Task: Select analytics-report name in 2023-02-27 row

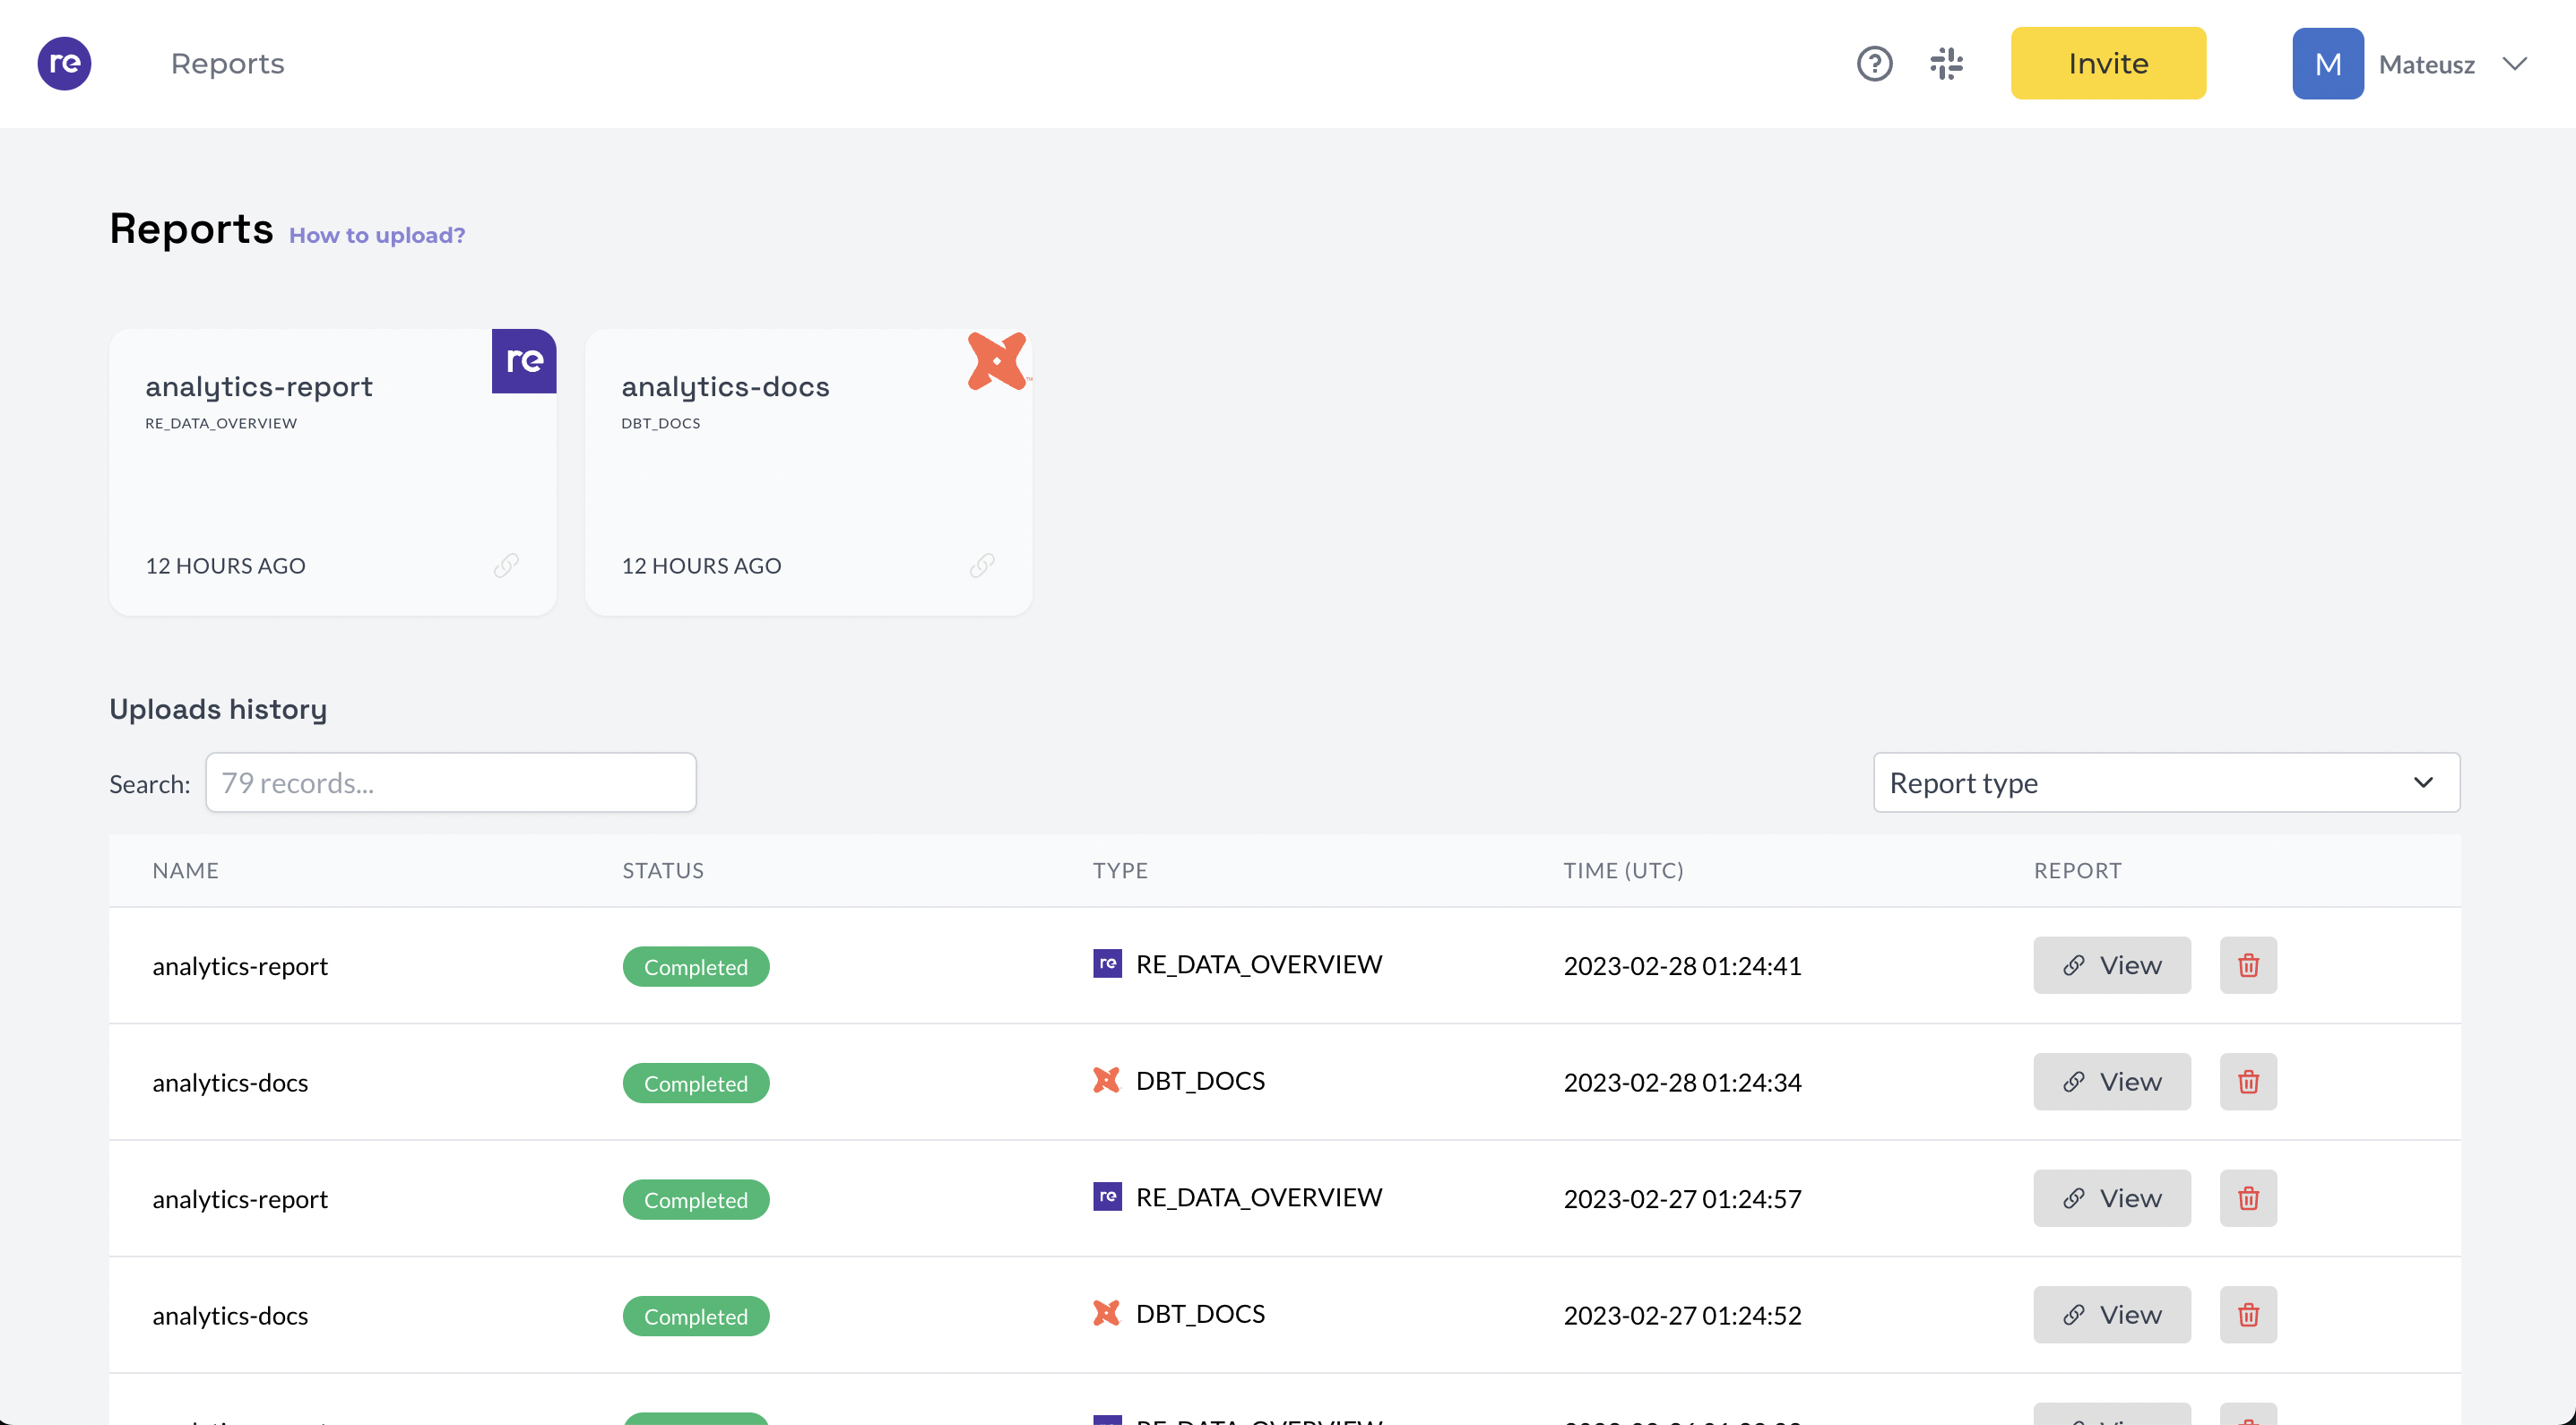Action: [240, 1199]
